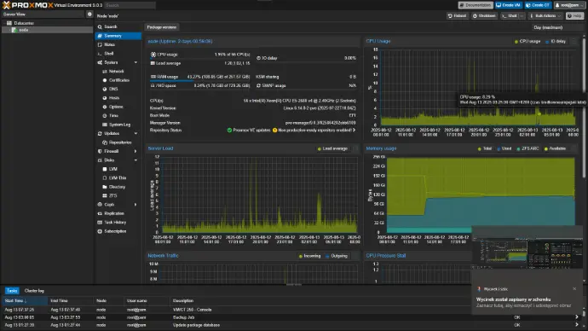
Task: Toggle Available memory legend item
Action: pos(555,149)
